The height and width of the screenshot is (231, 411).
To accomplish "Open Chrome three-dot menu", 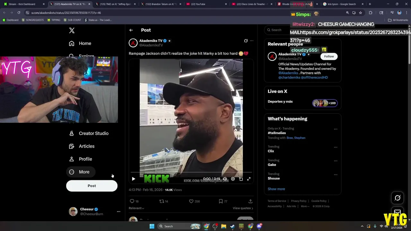I will point(406,13).
